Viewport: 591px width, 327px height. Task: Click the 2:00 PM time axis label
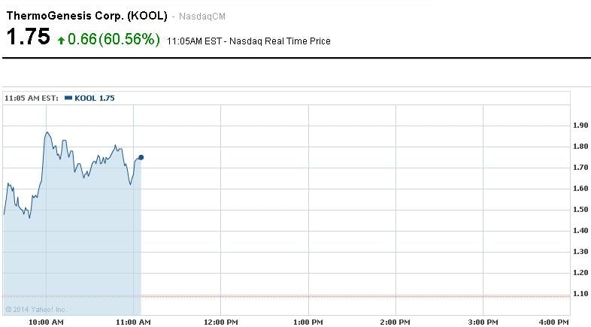pyautogui.click(x=396, y=322)
